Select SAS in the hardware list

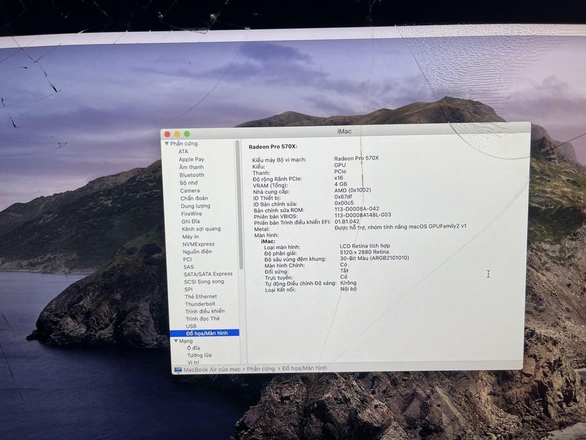(x=189, y=267)
